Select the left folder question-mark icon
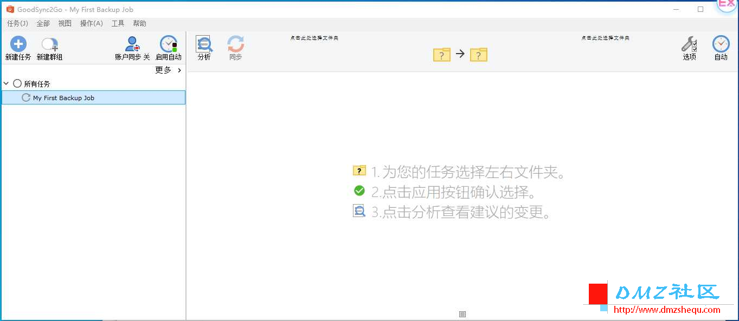Viewport: 739px width, 321px height. pyautogui.click(x=442, y=55)
